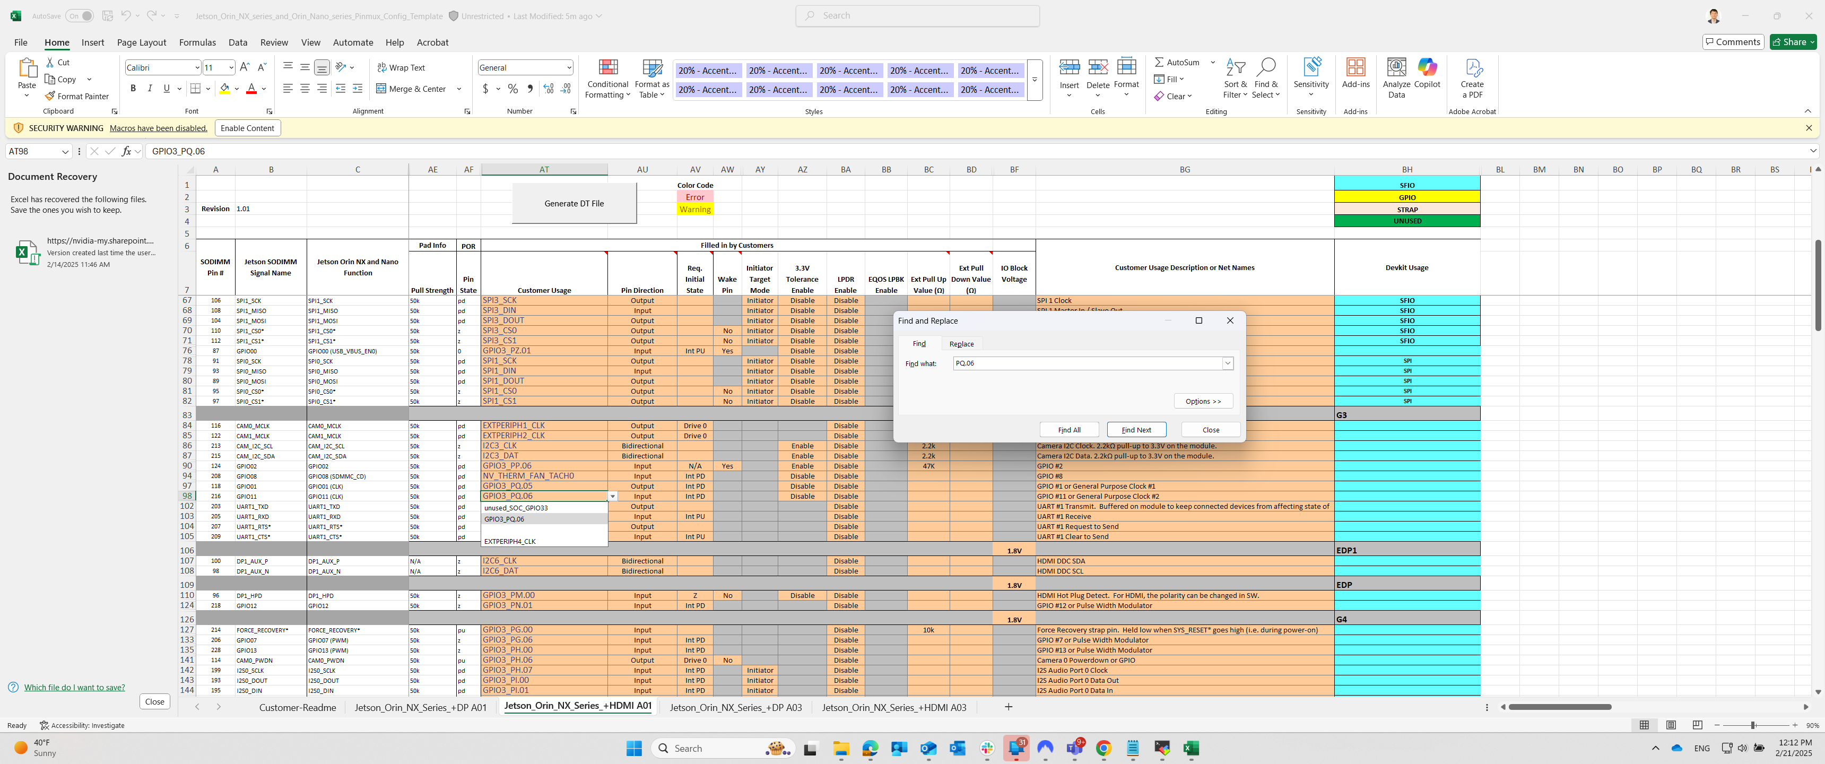Apply percent style format
This screenshot has height=764, width=1825.
(513, 89)
